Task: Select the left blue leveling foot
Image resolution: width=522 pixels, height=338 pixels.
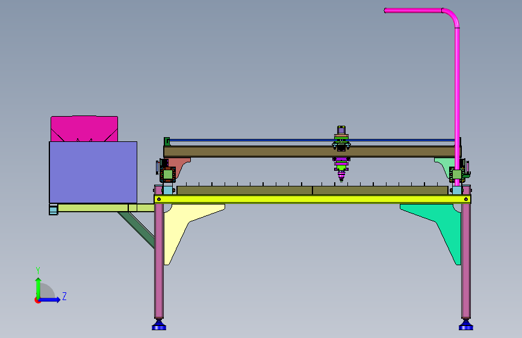Action: (159, 325)
